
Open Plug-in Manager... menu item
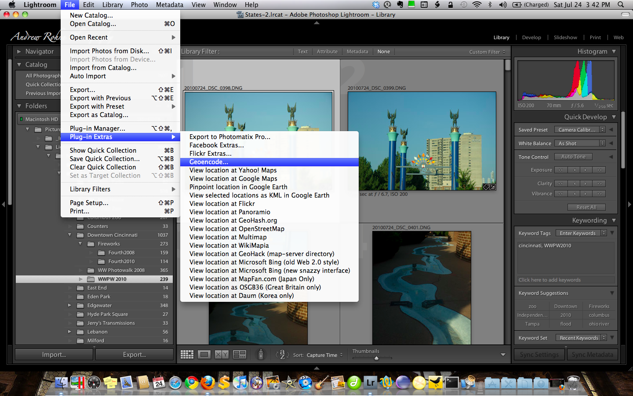point(120,128)
